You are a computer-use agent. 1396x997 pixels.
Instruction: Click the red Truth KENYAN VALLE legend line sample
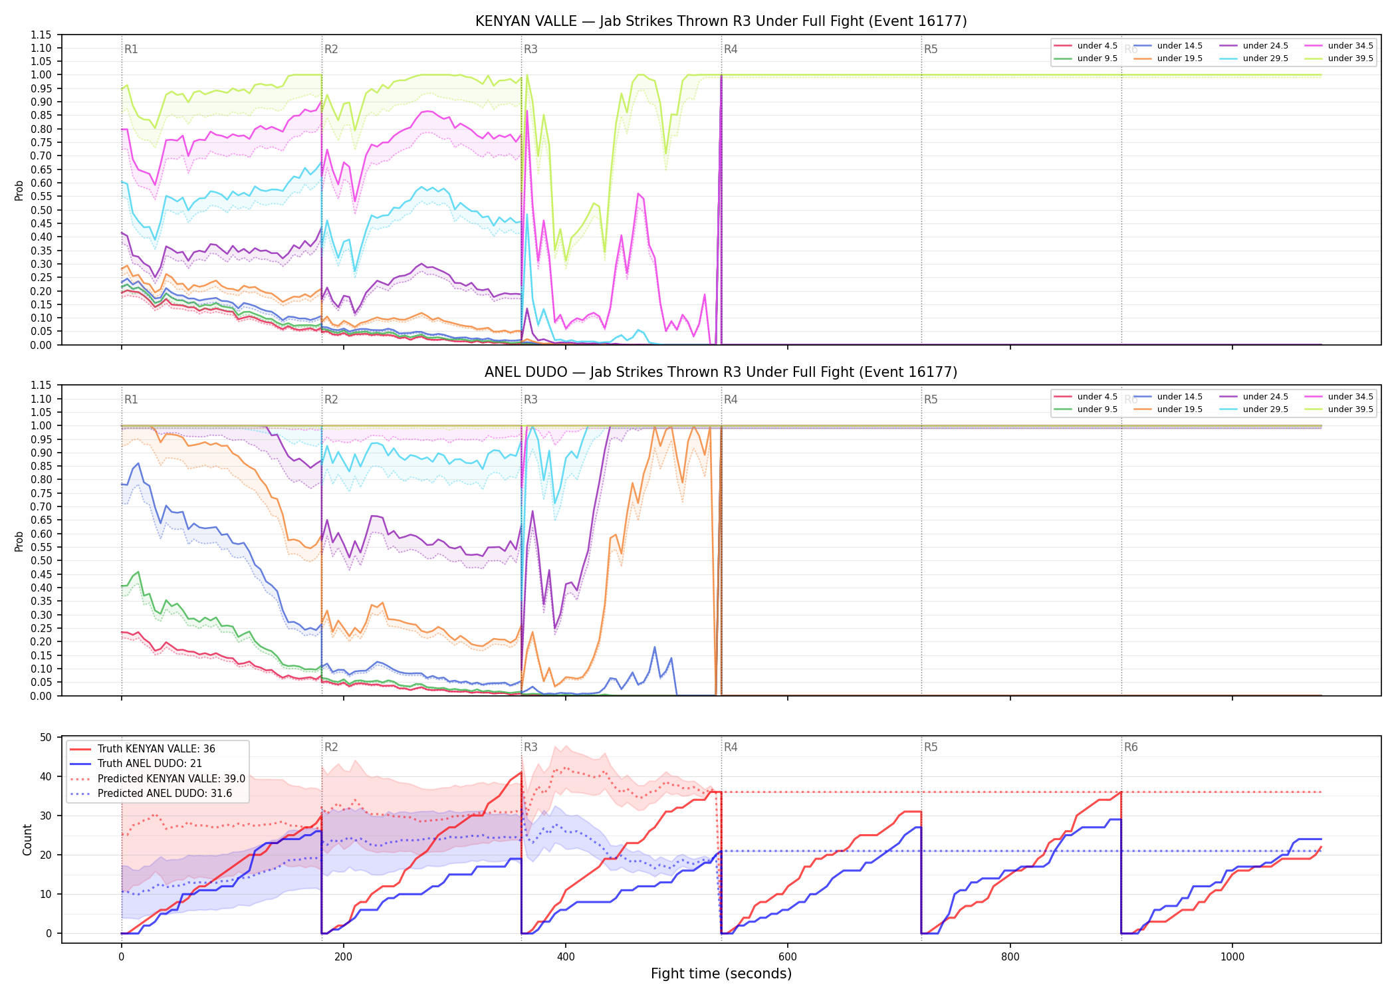[80, 749]
